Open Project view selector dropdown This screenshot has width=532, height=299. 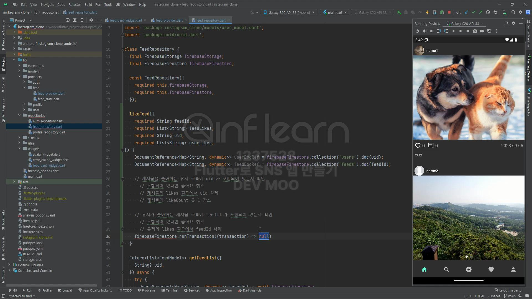tap(21, 20)
